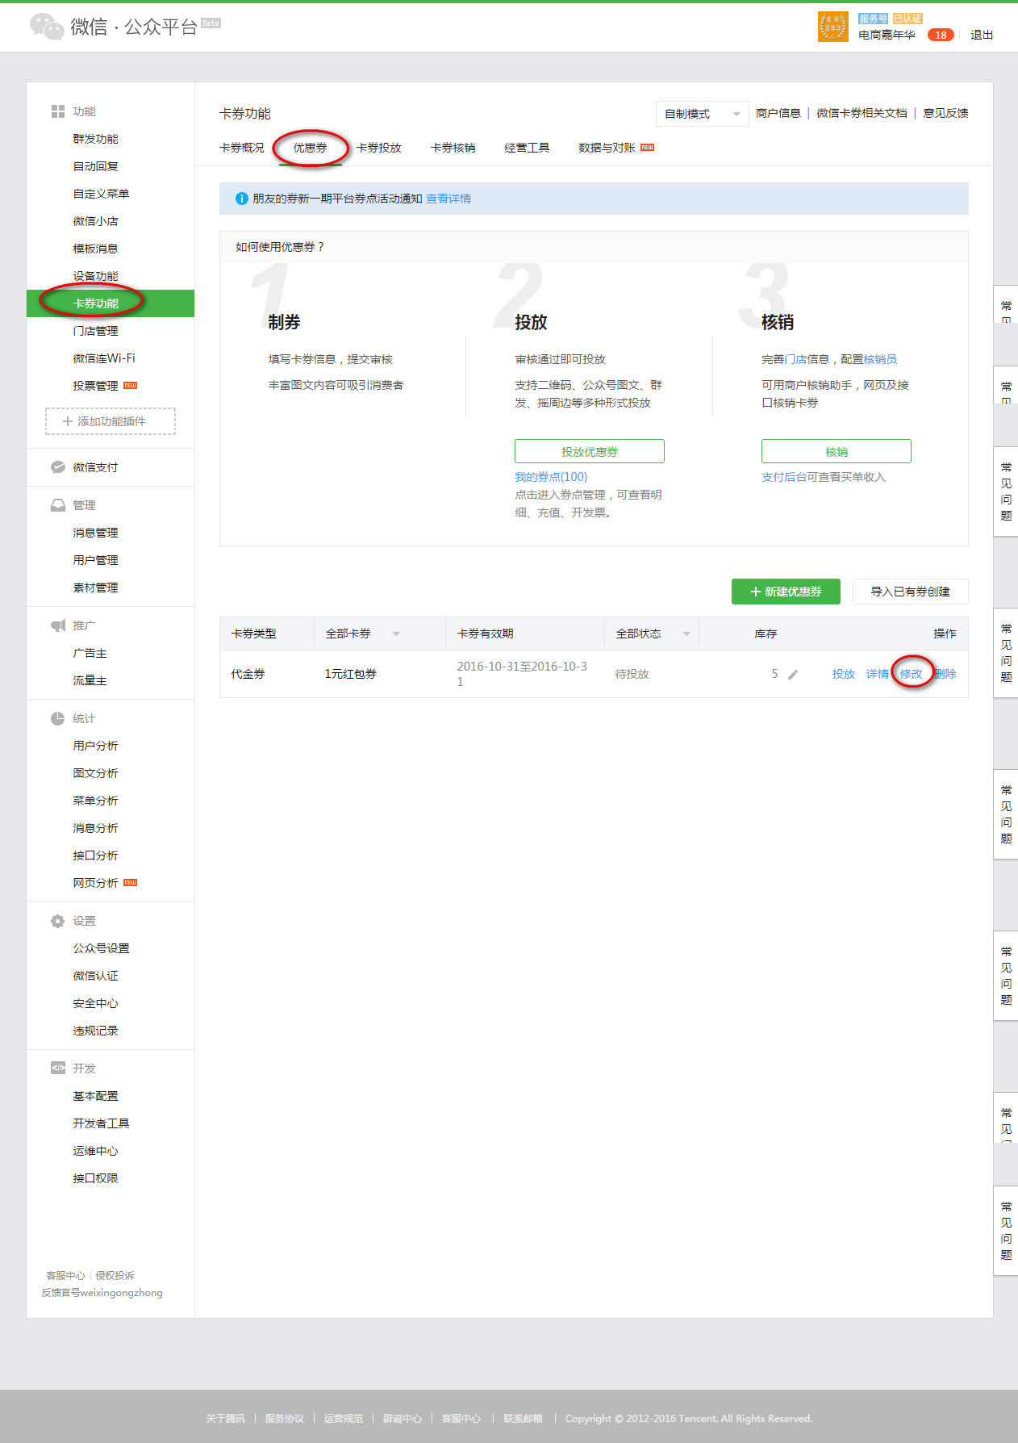Click the 导入已有券创建 button

910,592
